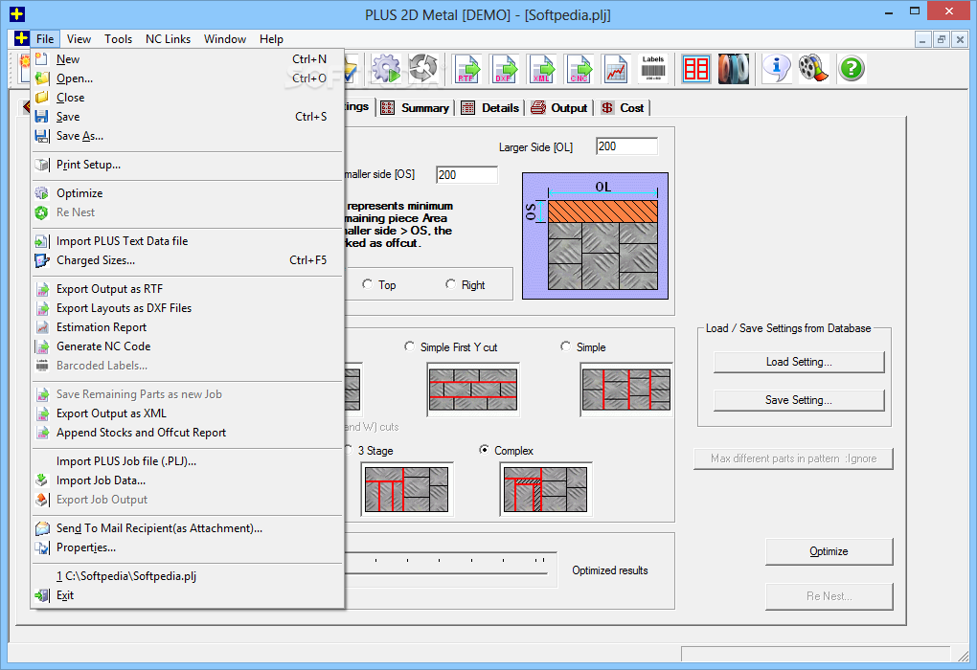
Task: Click the Optimize gear toolbar icon
Action: 386,69
